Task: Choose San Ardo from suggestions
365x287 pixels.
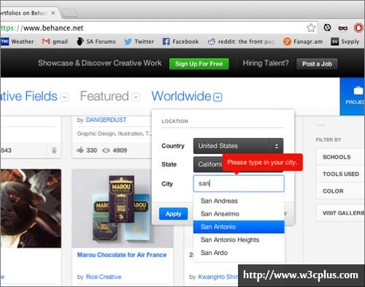Action: click(239, 253)
